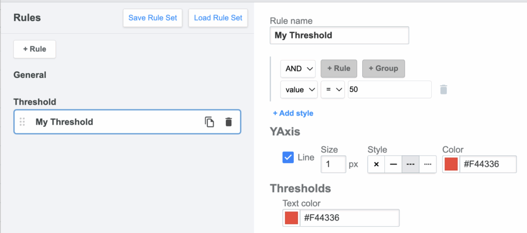Click Save Rule Set button
Screen dimensions: 527x233
click(x=152, y=18)
